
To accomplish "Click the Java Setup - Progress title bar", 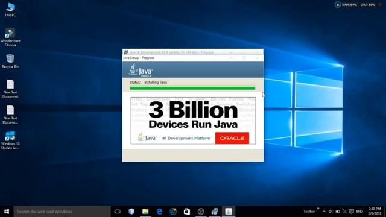I will click(x=193, y=58).
